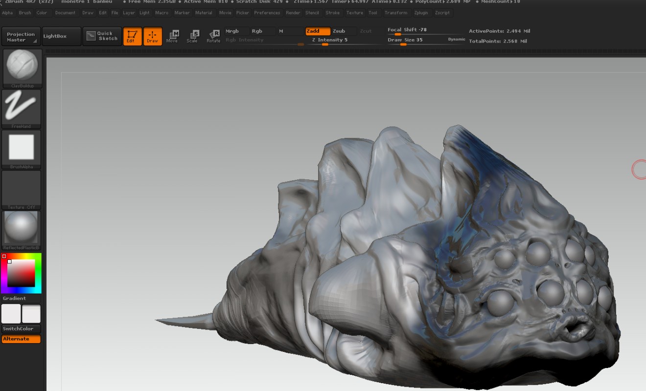Toggle Zcut mode
The width and height of the screenshot is (646, 391).
coord(370,31)
